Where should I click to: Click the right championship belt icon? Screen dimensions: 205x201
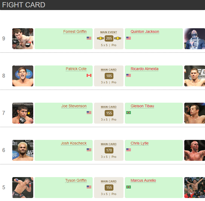coord(117,38)
